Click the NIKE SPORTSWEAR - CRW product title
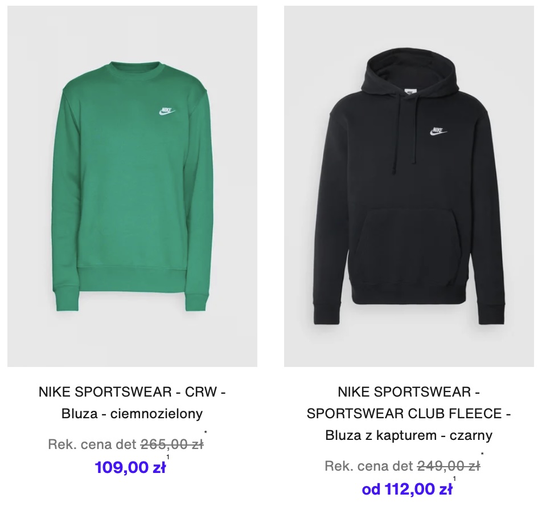Image resolution: width=542 pixels, height=506 pixels. pos(132,392)
